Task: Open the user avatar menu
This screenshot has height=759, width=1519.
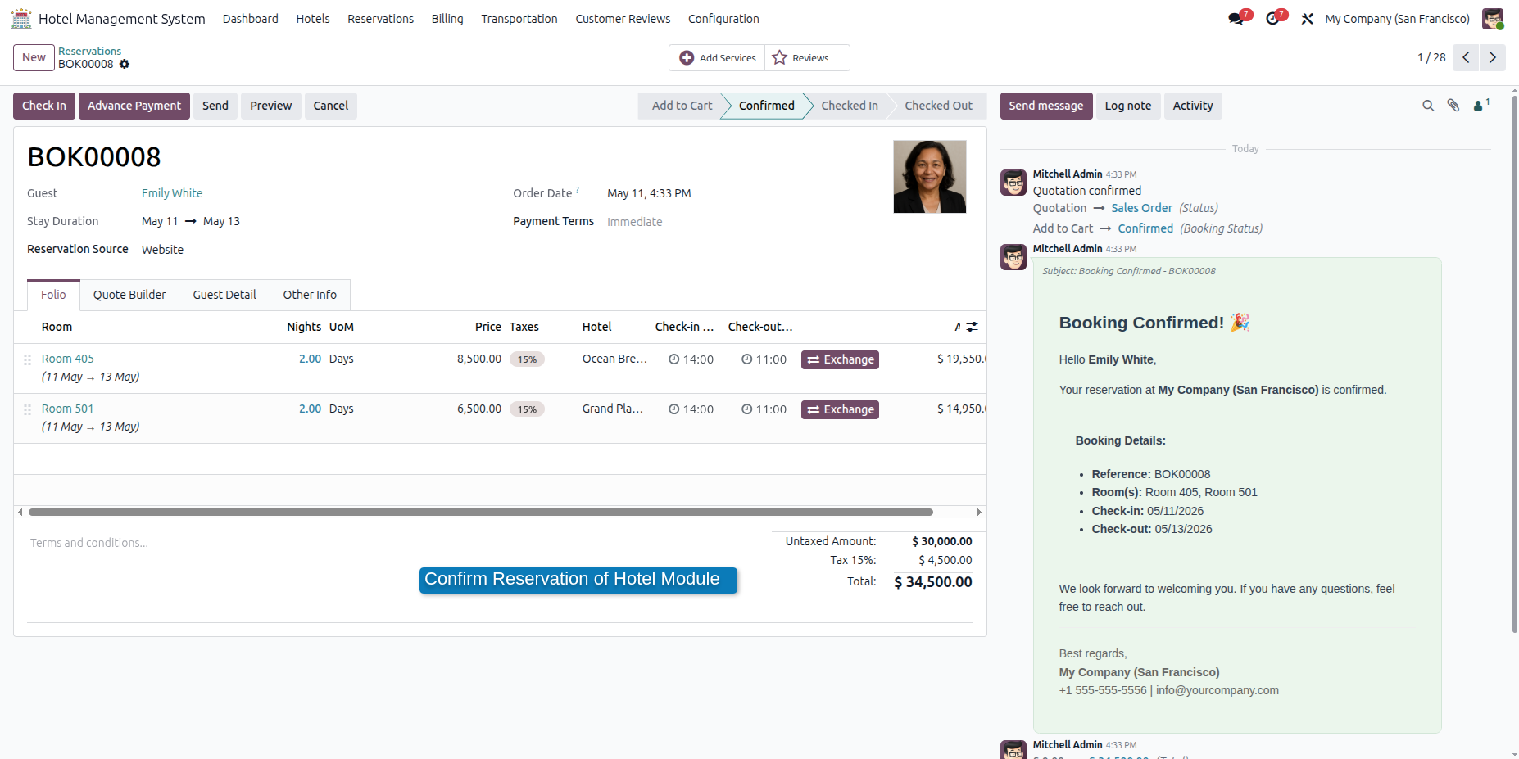Action: 1493,18
